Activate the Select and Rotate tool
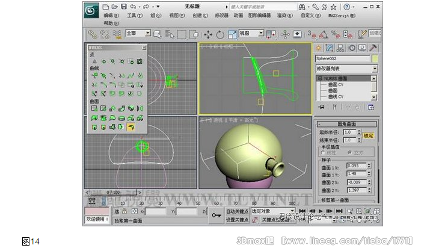 (220, 34)
